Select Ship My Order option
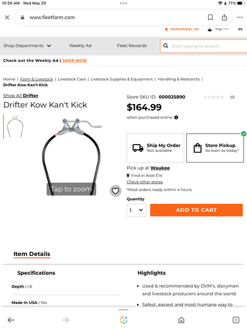This screenshot has width=247, height=329. point(155,148)
